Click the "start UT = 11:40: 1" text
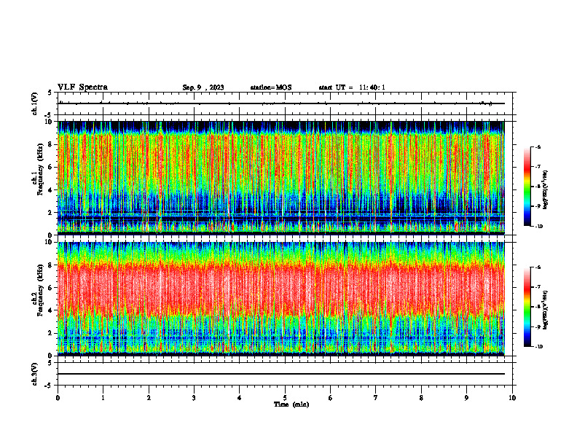The image size is (577, 446). click(x=352, y=87)
